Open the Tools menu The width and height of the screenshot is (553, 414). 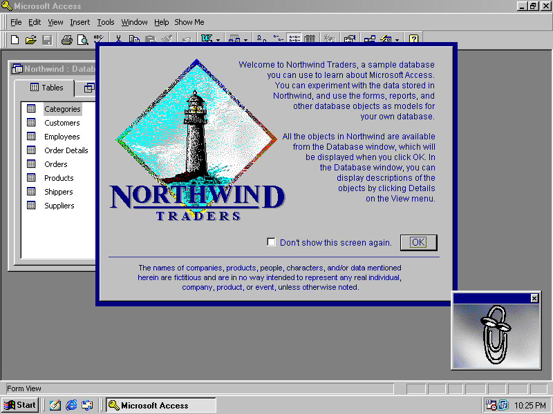click(x=106, y=22)
